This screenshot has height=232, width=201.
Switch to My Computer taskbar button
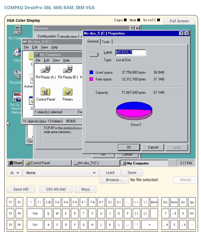[144, 163]
